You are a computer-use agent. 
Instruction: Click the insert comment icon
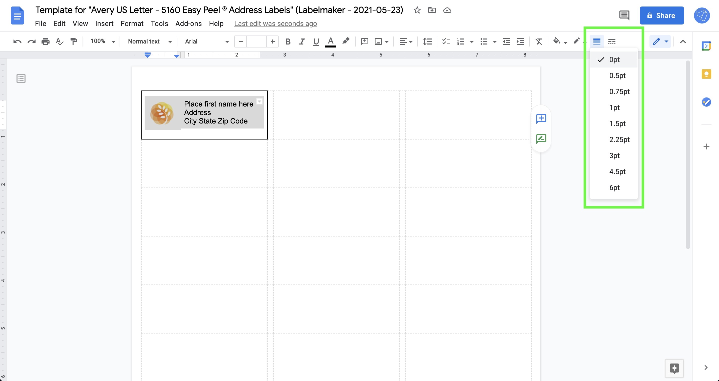click(x=364, y=41)
